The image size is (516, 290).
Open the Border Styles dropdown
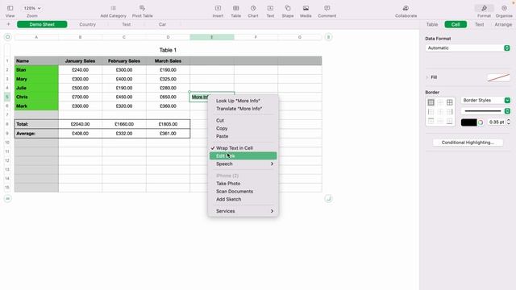point(485,100)
